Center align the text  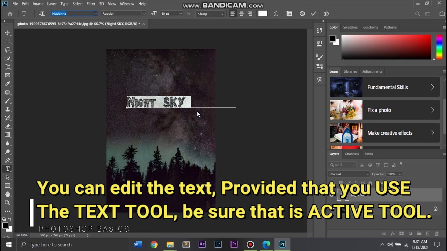[241, 14]
